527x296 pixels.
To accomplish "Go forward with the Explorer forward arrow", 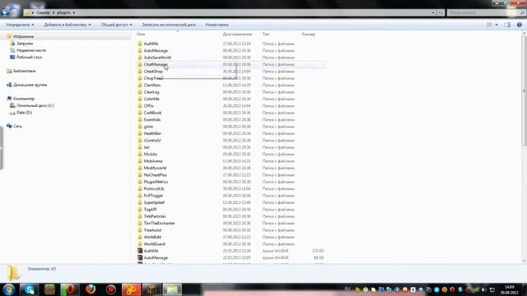I will point(15,12).
